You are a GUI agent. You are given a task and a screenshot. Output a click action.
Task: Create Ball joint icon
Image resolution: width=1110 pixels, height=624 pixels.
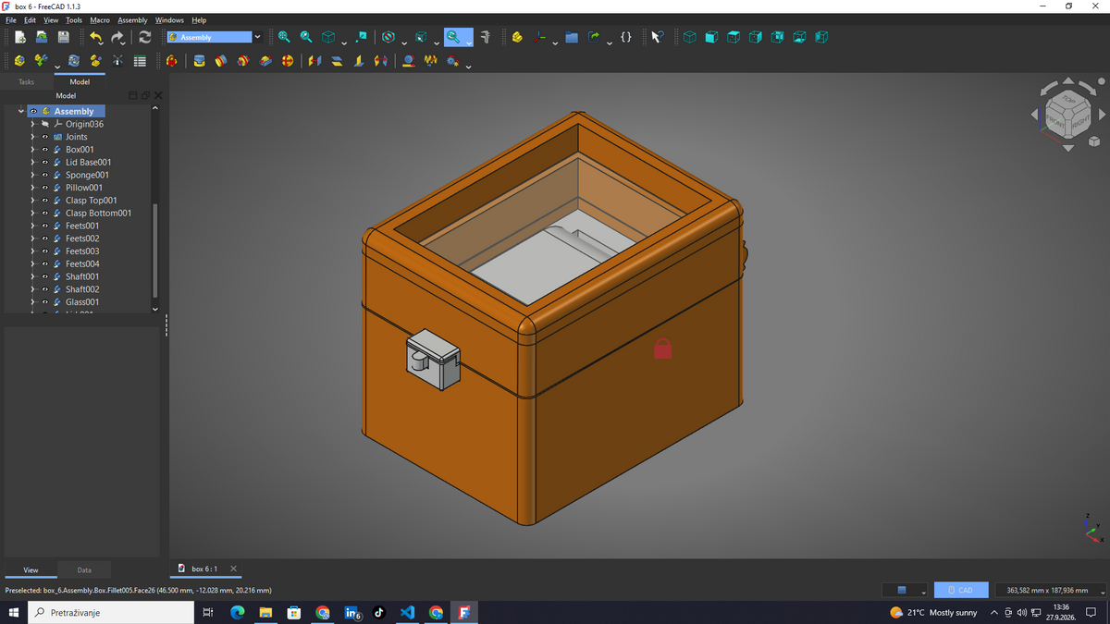click(x=288, y=61)
